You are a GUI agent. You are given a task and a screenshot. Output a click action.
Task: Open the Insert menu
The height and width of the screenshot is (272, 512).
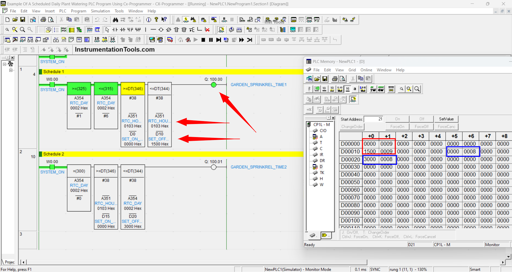50,11
